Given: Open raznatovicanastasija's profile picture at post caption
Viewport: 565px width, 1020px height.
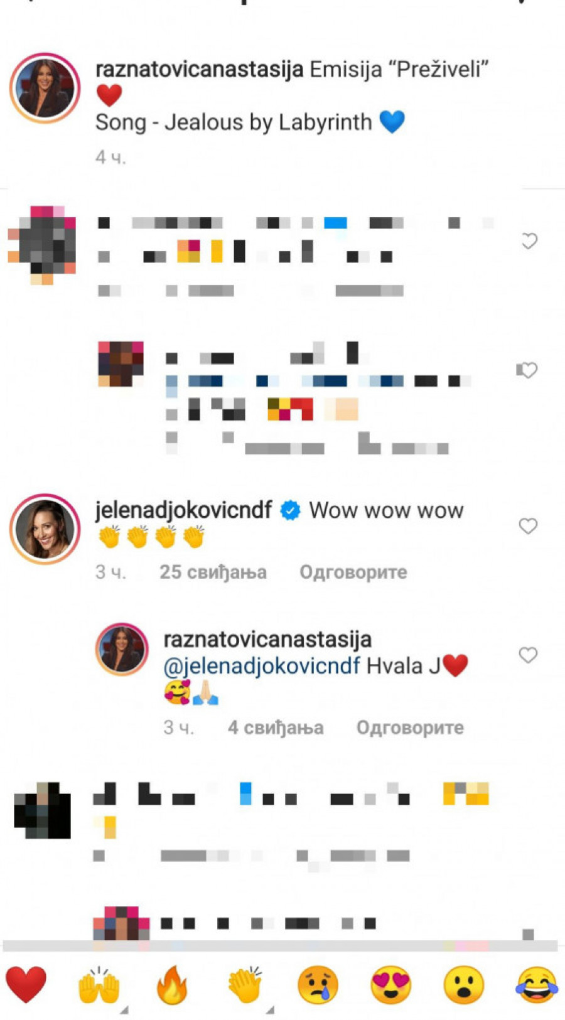Looking at the screenshot, I should pos(45,88).
